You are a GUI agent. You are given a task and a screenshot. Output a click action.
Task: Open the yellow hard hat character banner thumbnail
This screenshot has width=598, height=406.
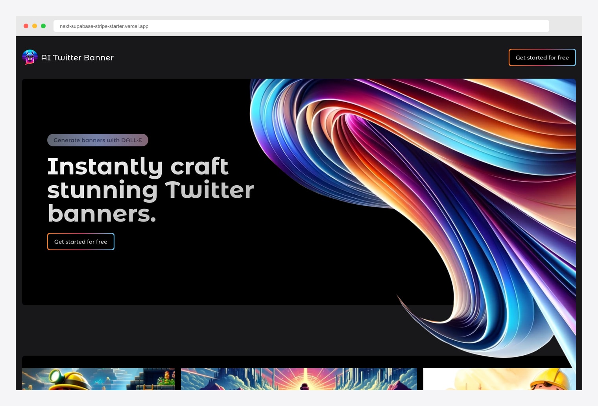[500, 379]
